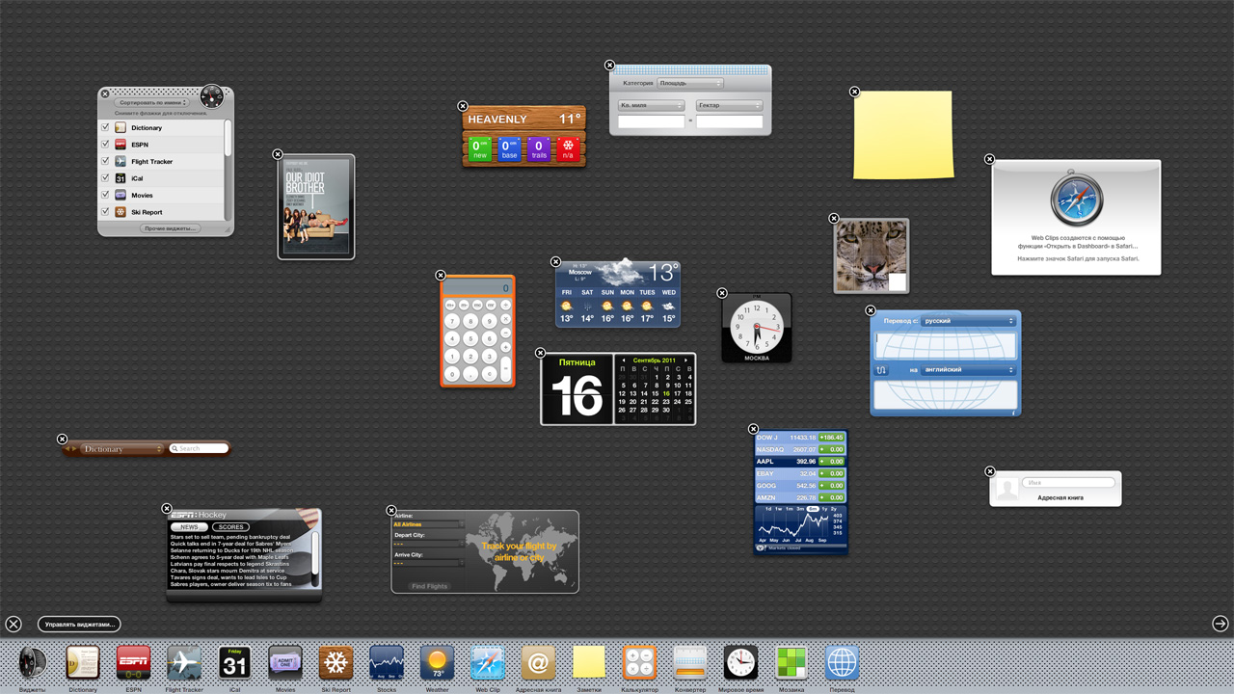Click the Dictionary widget search field
Viewport: 1234px width, 694px height.
tap(201, 448)
